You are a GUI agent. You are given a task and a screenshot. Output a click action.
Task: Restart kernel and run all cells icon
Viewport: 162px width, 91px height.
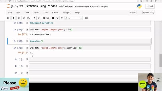pos(62,18)
